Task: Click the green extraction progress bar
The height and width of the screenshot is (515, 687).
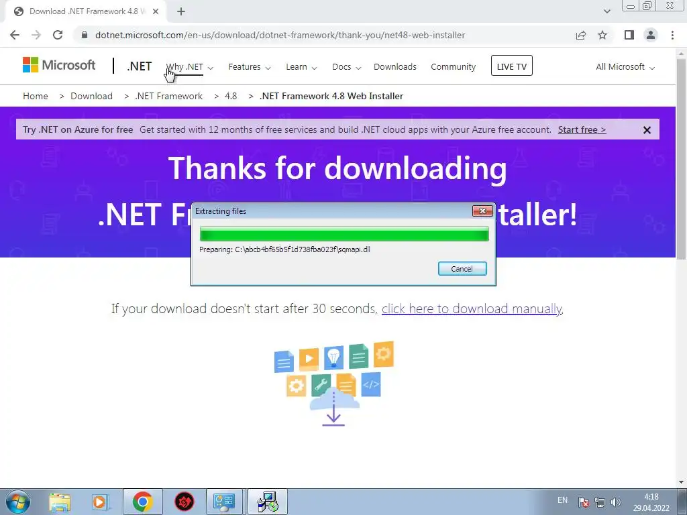Action: (344, 234)
